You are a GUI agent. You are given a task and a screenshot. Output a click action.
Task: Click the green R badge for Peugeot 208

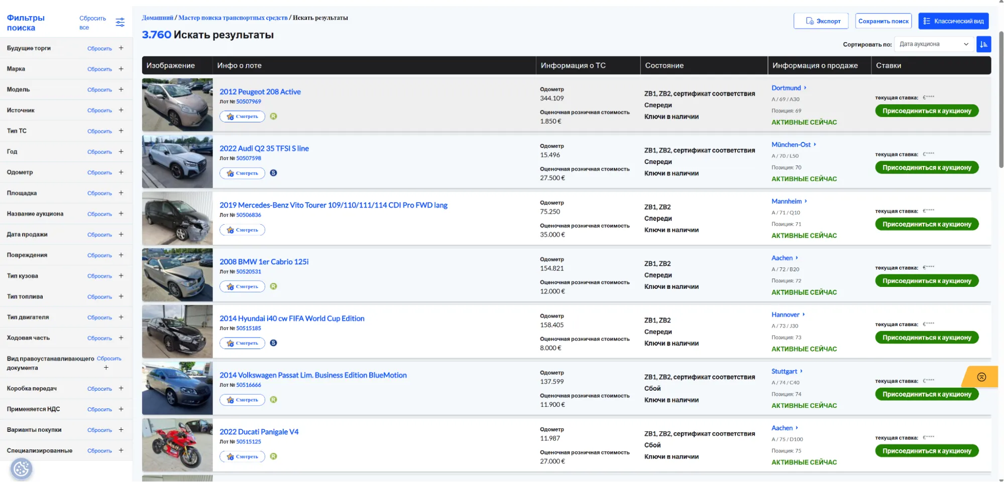pos(273,116)
